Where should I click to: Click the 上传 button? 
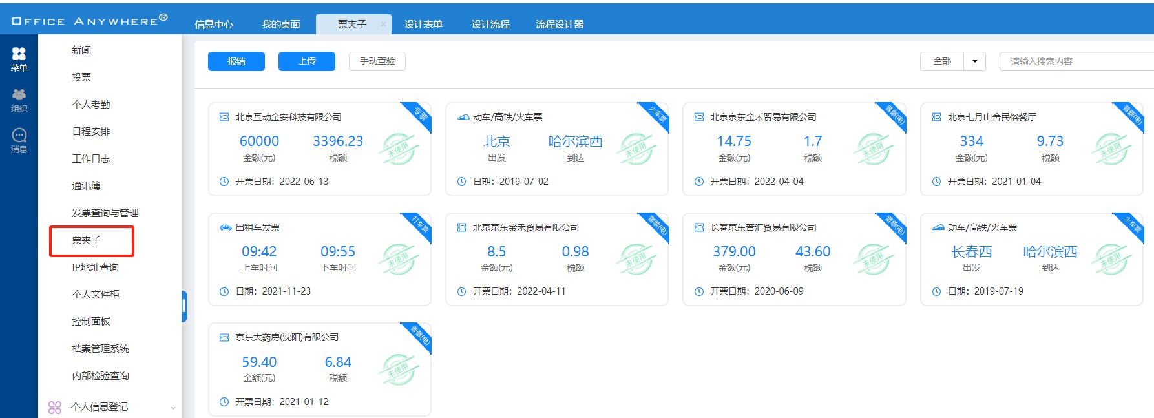(307, 61)
